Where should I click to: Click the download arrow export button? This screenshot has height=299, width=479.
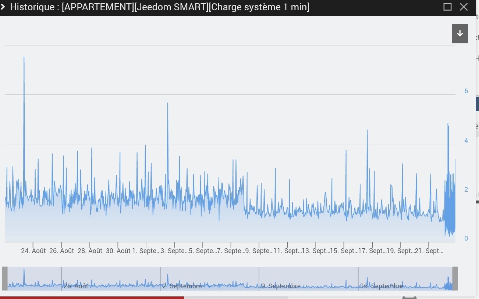pos(460,34)
